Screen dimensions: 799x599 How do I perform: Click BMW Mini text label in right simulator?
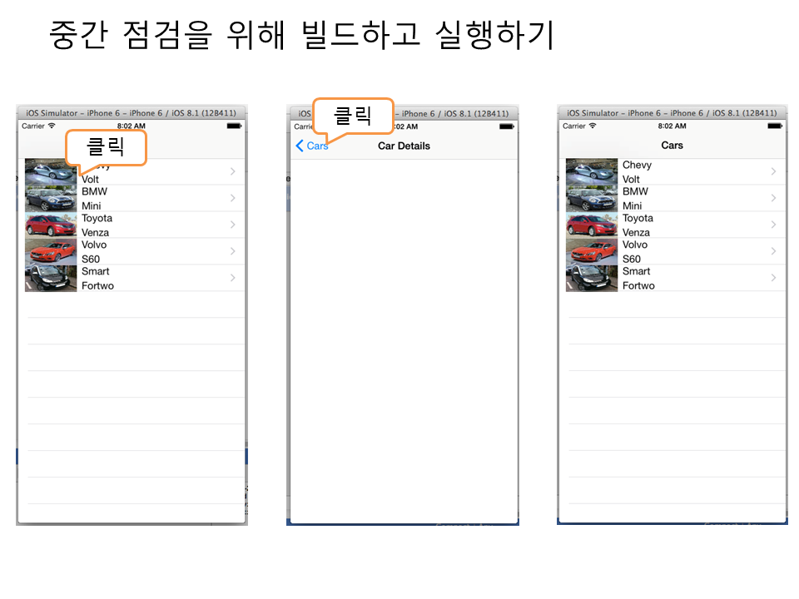[635, 198]
